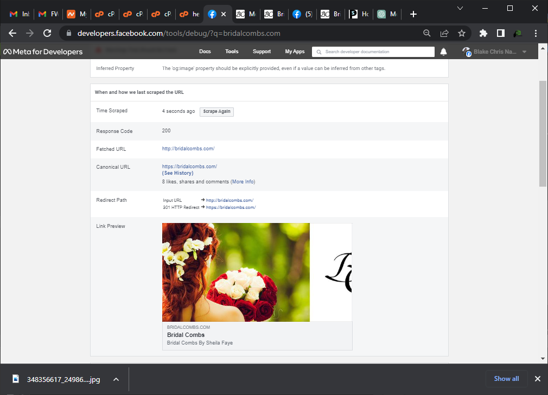Show all downloads

(x=506, y=379)
